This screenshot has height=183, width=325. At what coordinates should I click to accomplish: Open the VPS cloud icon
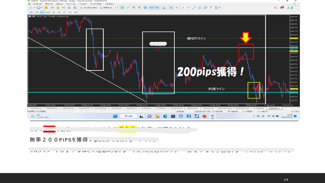click(69, 8)
